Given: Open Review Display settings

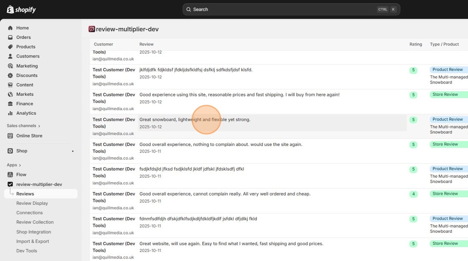Looking at the screenshot, I should [x=32, y=203].
